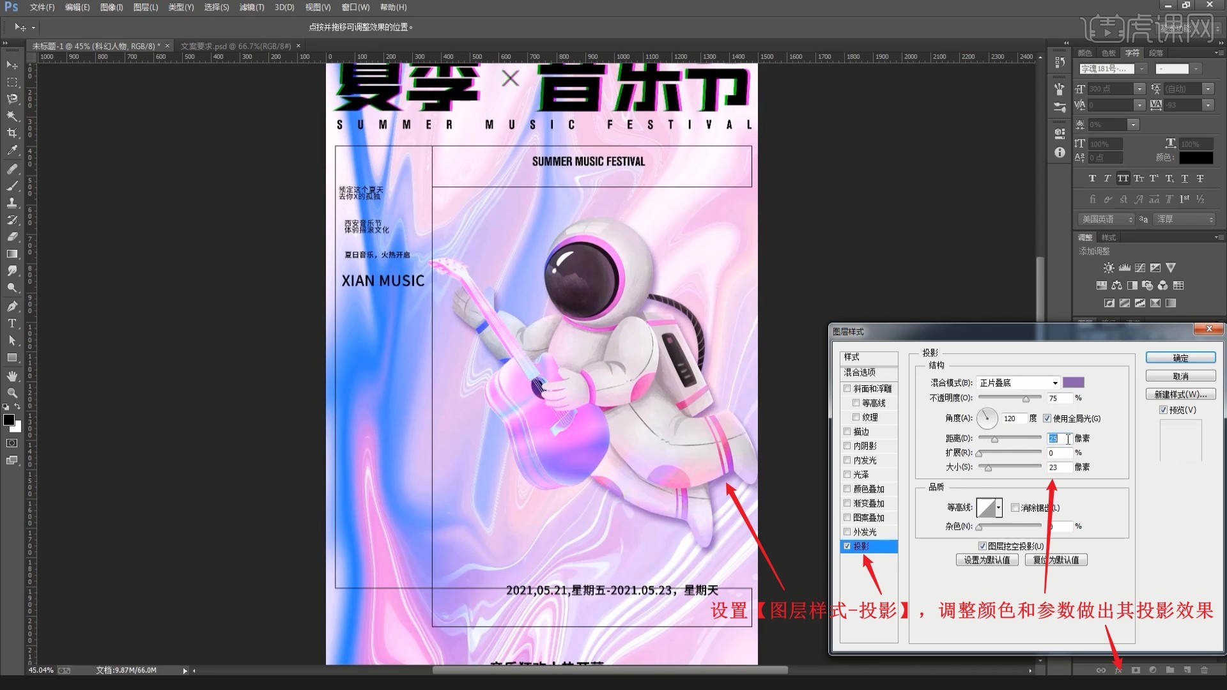Select the Magic Wand tool

(12, 116)
